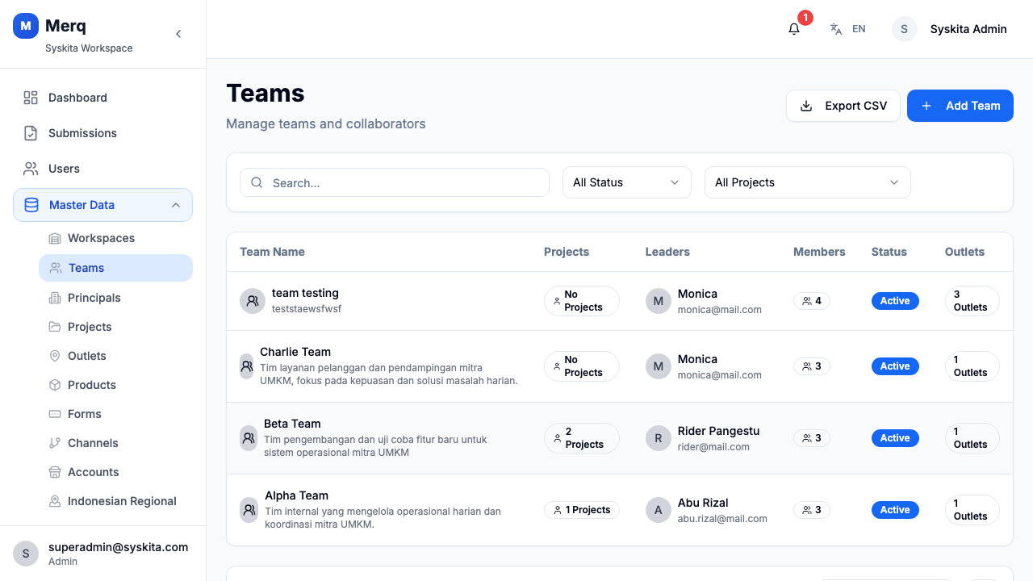Open the All Status dropdown
Image resolution: width=1033 pixels, height=581 pixels.
tap(627, 182)
